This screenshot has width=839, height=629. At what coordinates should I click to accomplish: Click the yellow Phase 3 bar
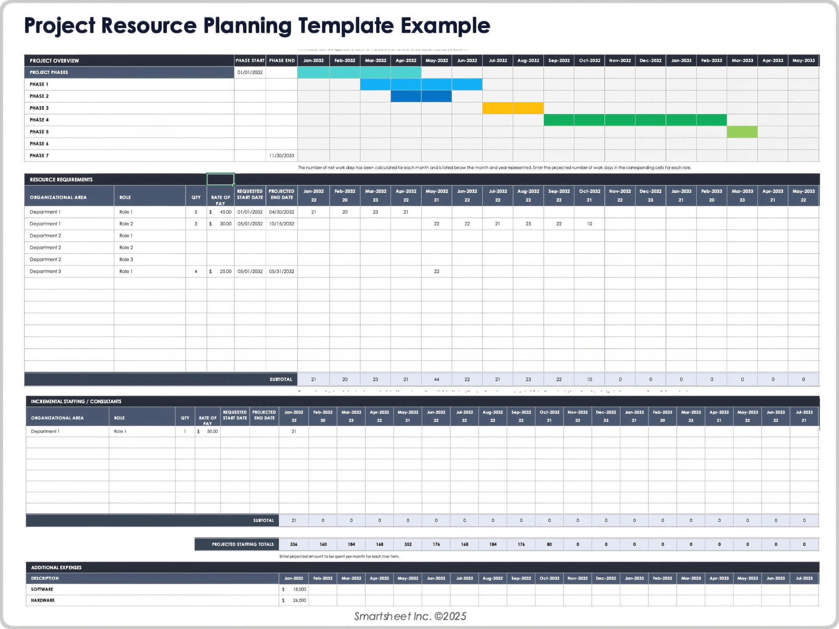513,108
